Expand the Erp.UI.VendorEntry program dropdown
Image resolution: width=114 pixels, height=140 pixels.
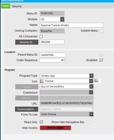click(91, 87)
